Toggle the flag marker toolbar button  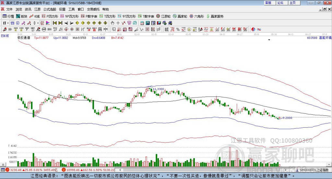click(x=48, y=23)
